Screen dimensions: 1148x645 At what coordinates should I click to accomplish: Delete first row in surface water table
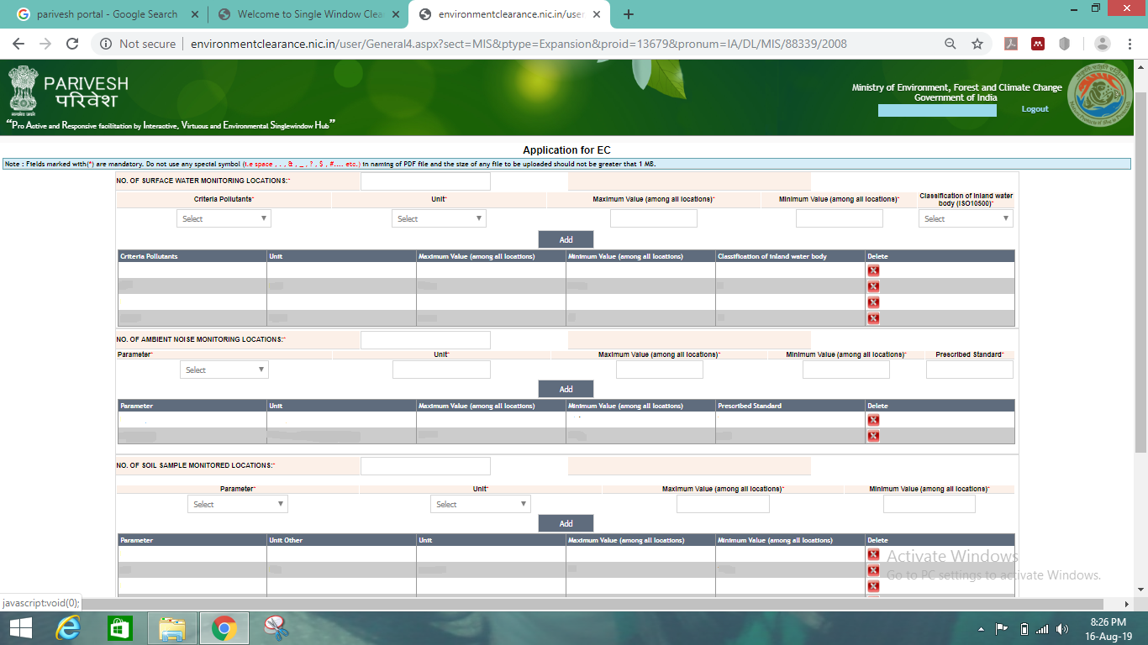pos(873,270)
